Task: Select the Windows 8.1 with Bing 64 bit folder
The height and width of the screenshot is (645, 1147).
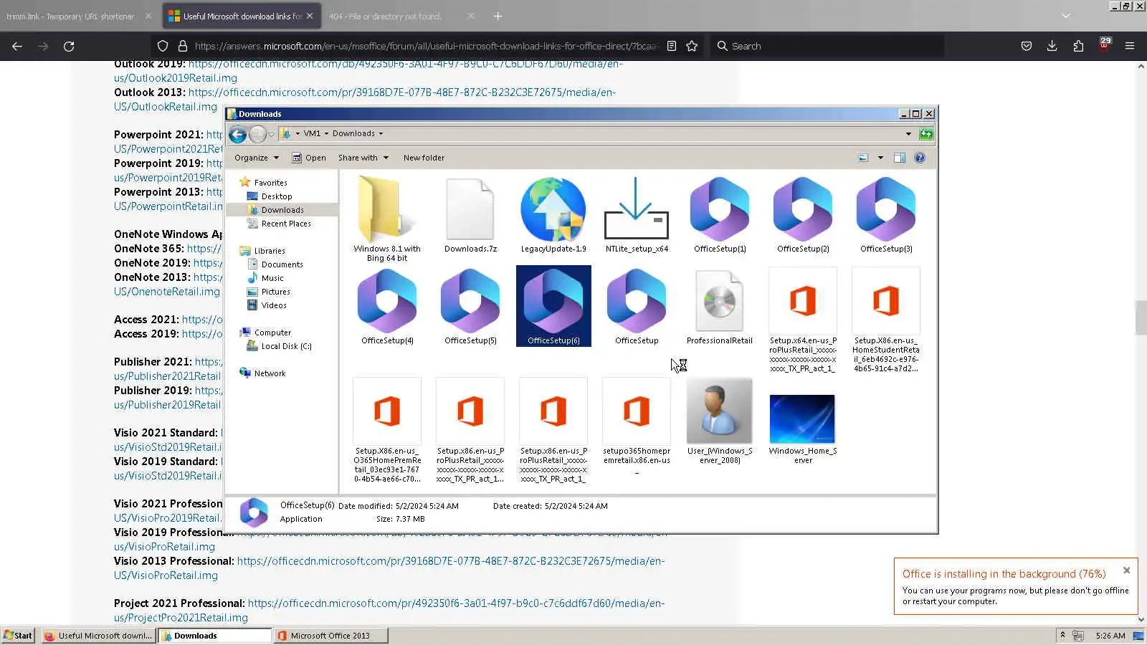Action: pos(387,219)
